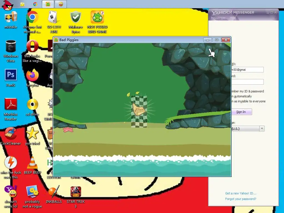Click the yellow folder icon in taskbar

coord(22,4)
